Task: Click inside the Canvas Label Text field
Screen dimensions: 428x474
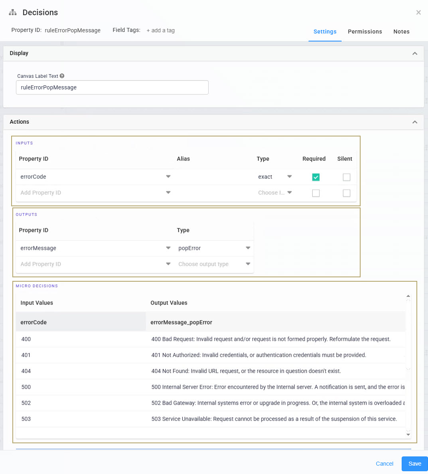Action: click(x=112, y=87)
